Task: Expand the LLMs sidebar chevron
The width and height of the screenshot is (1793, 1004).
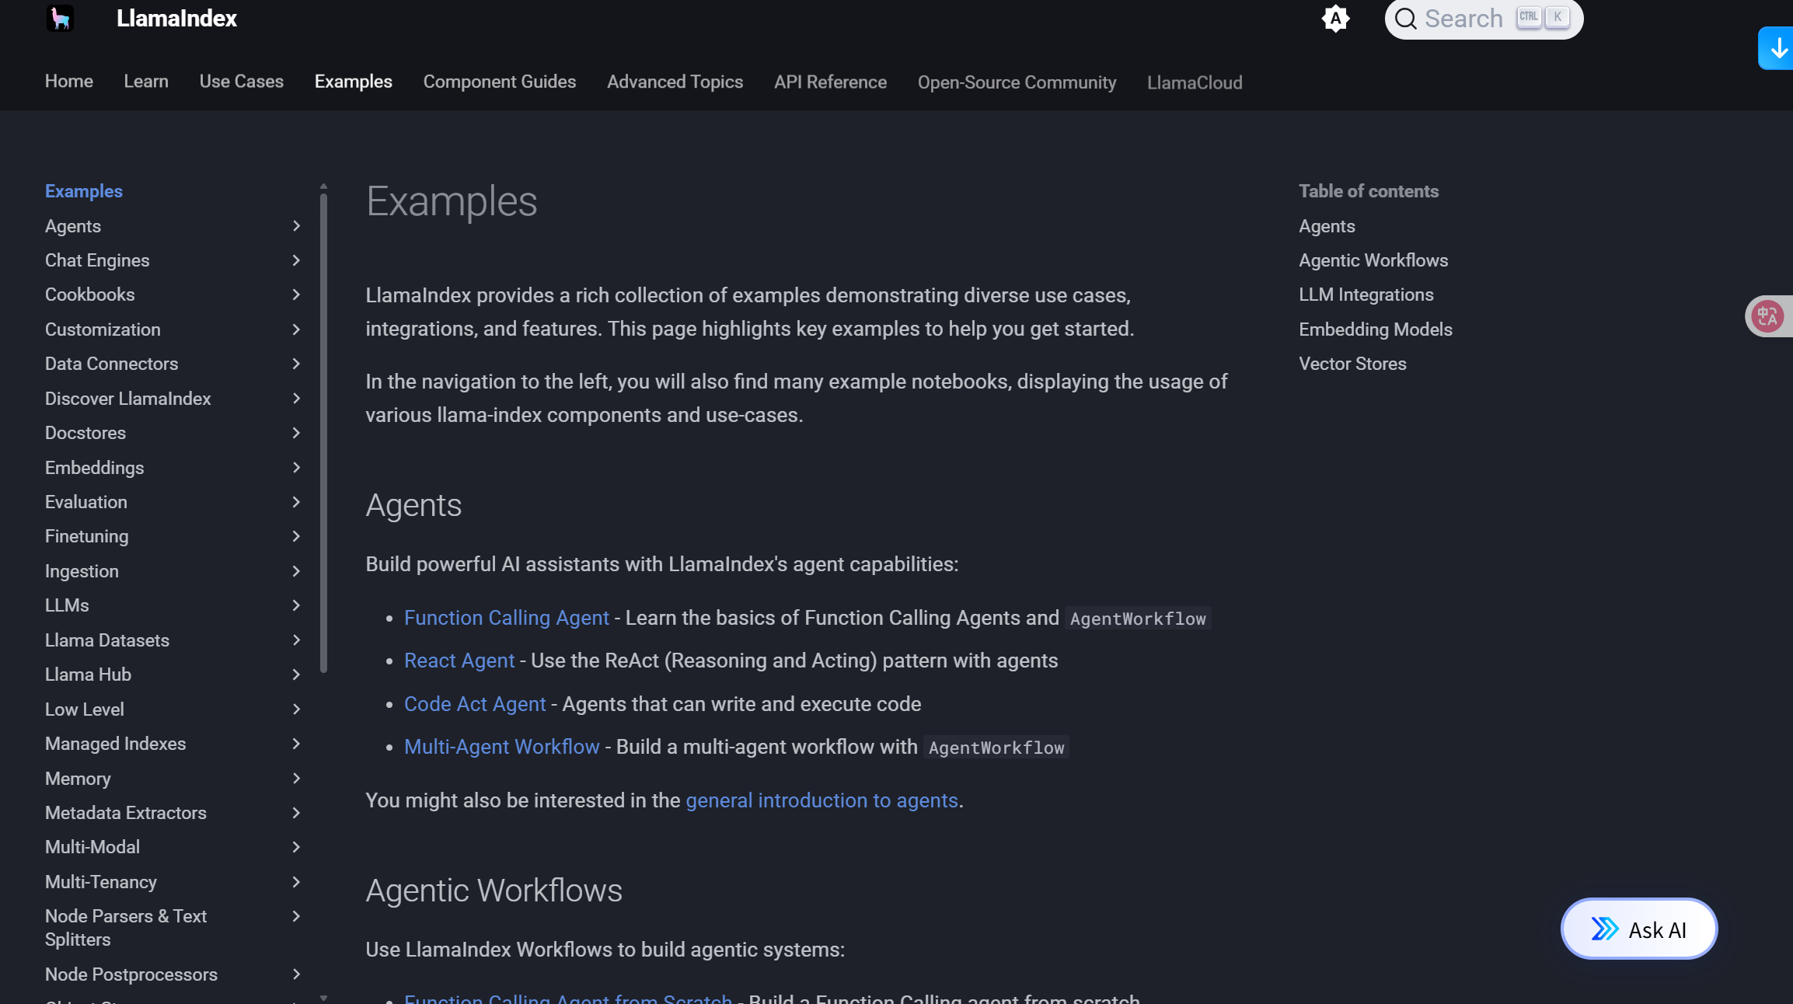Action: coord(296,605)
